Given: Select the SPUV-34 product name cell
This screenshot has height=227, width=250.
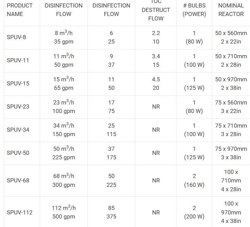Looking at the screenshot, I should point(18,130).
